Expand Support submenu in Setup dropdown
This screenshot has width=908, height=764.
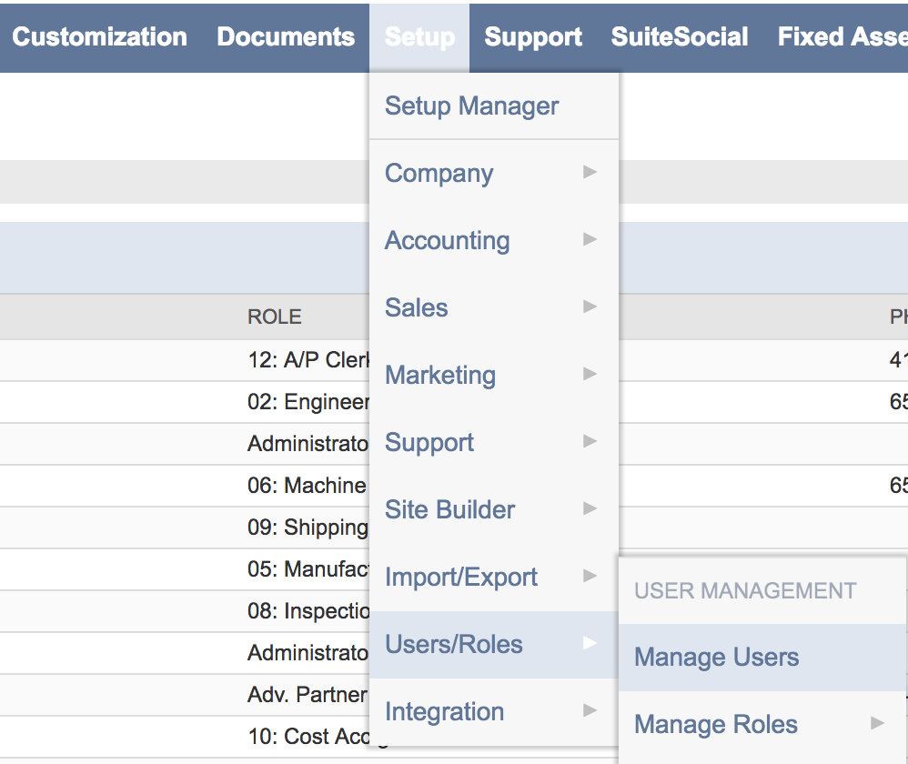(x=429, y=443)
